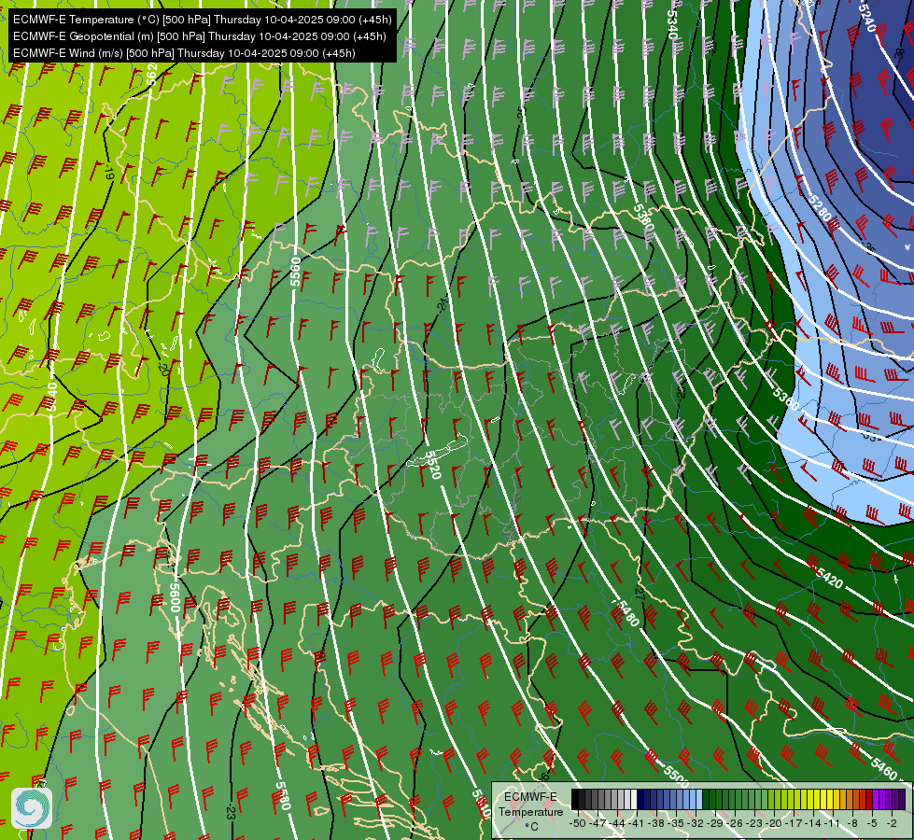Viewport: 914px width, 840px height.
Task: Click the rightmost dark purple legend swatch
Action: point(902,799)
